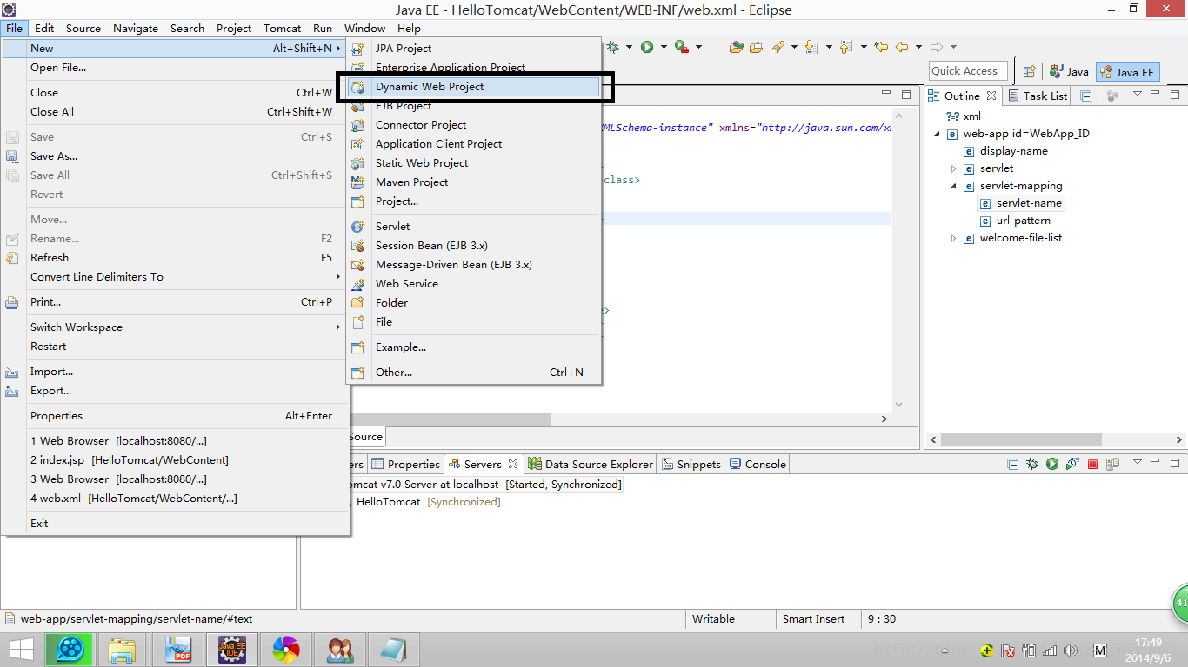Open the Run dropdown arrow in toolbar
This screenshot has height=667, width=1188.
(x=664, y=47)
